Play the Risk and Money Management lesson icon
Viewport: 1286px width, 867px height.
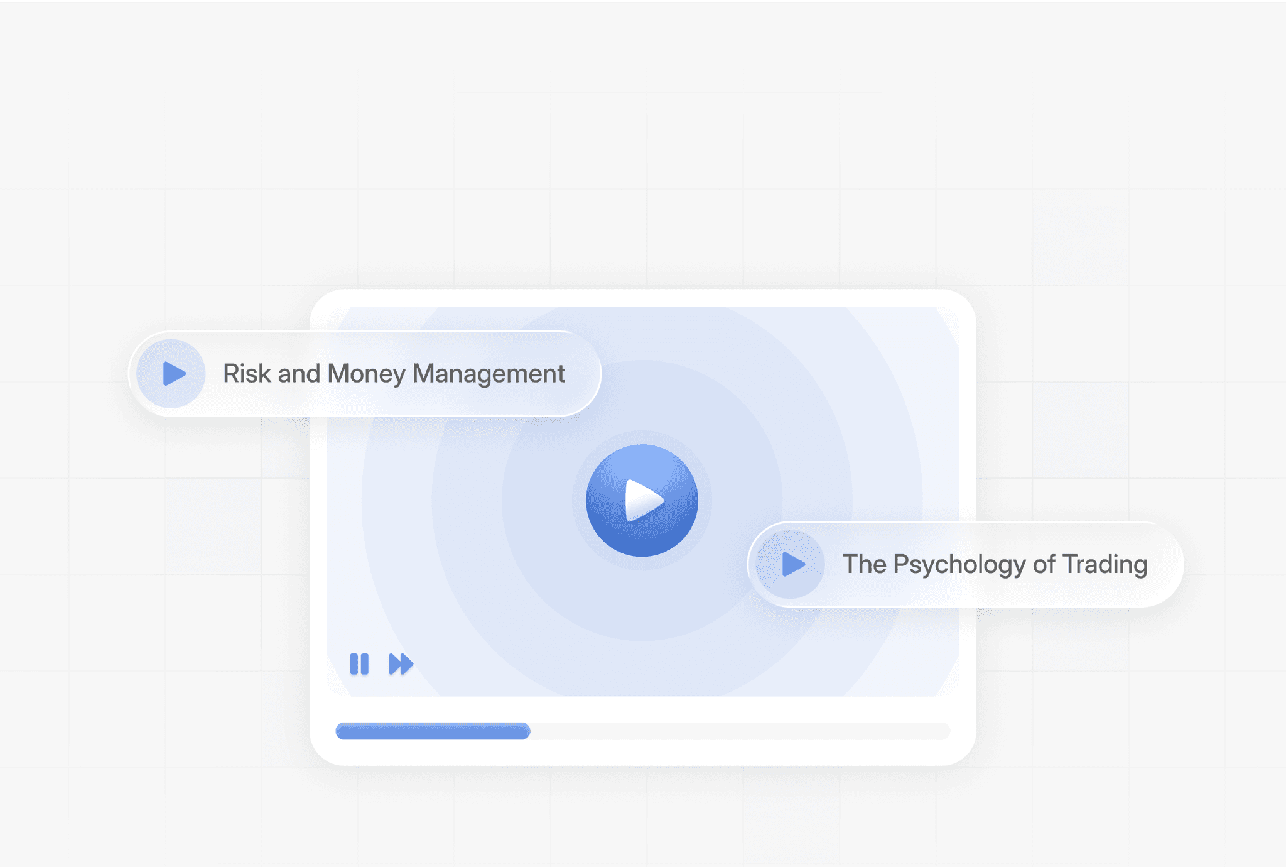(x=171, y=374)
